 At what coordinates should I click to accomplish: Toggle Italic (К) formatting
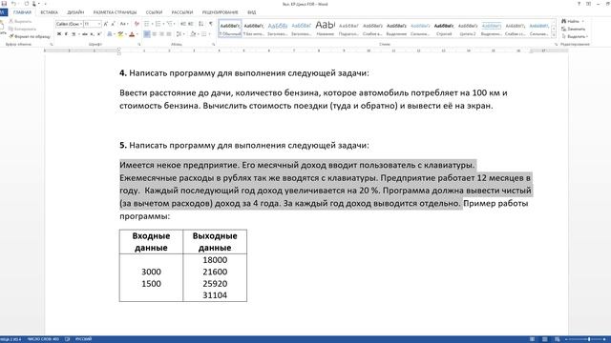(x=66, y=34)
